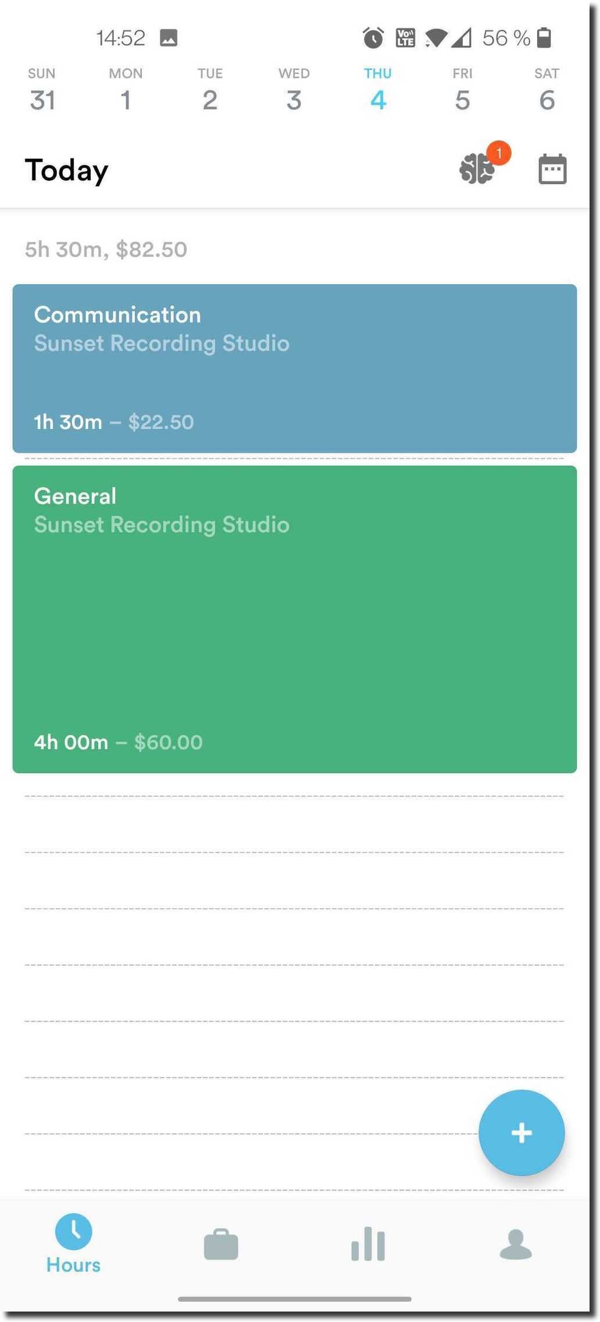Open the bar chart reports tab
The image size is (600, 1322).
(368, 1245)
